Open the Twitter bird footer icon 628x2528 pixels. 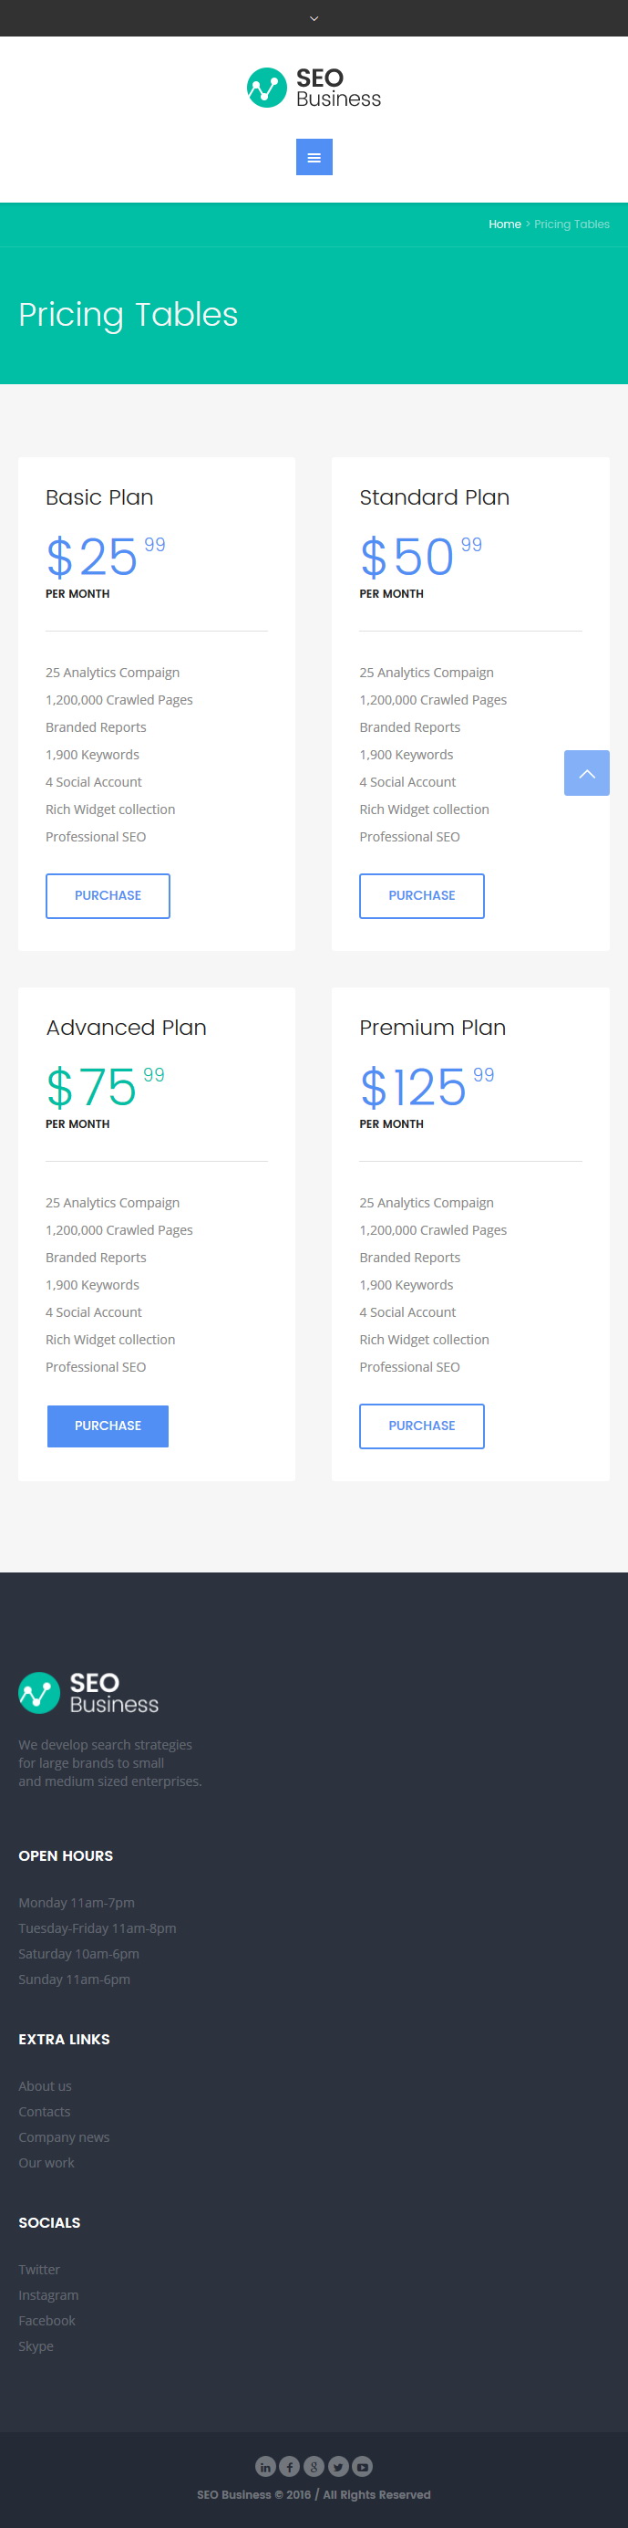pyautogui.click(x=338, y=2466)
